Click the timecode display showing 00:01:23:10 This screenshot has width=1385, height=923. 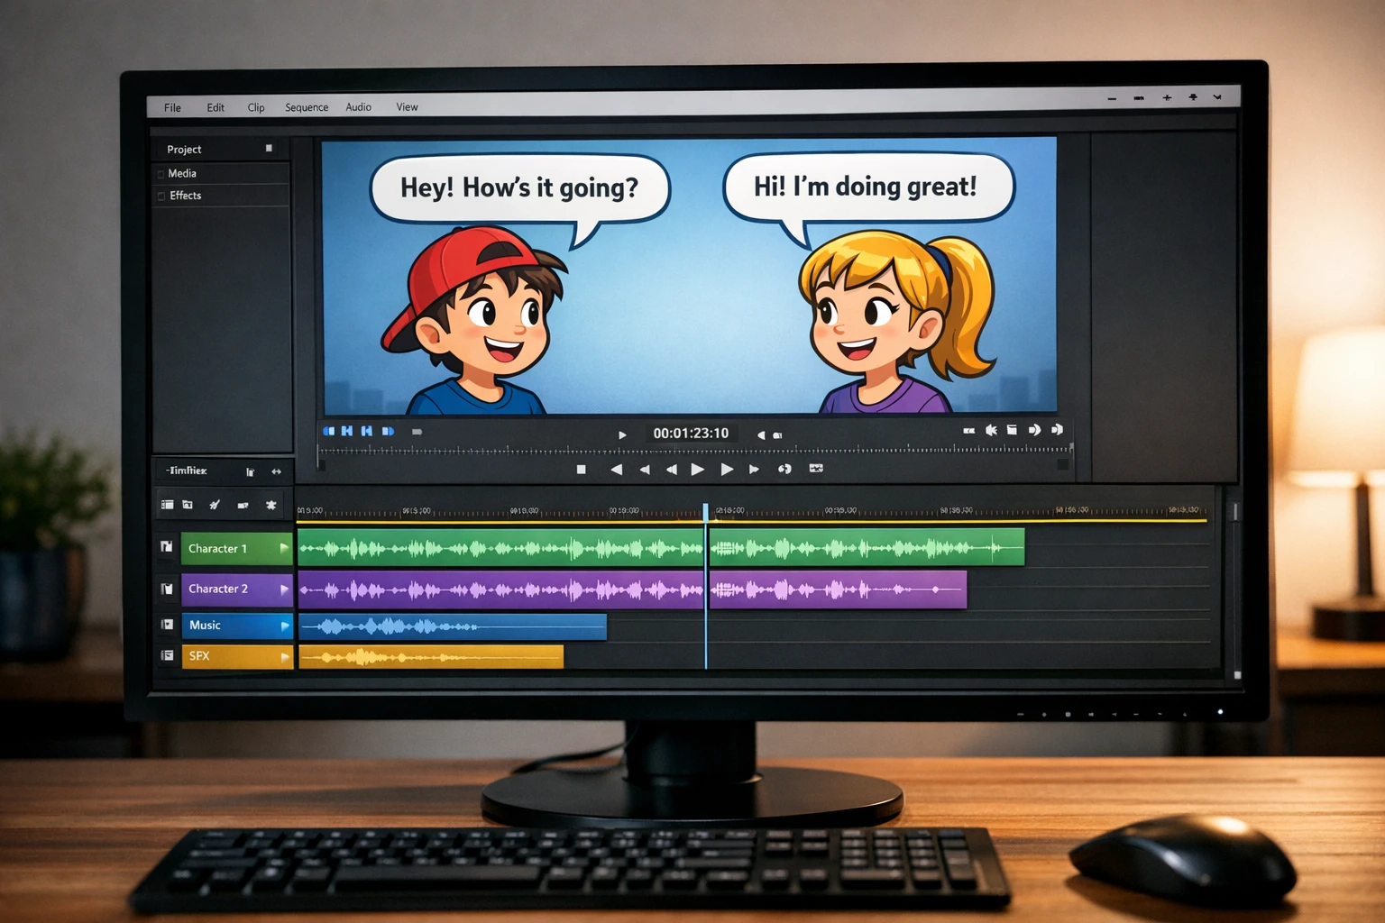(691, 433)
